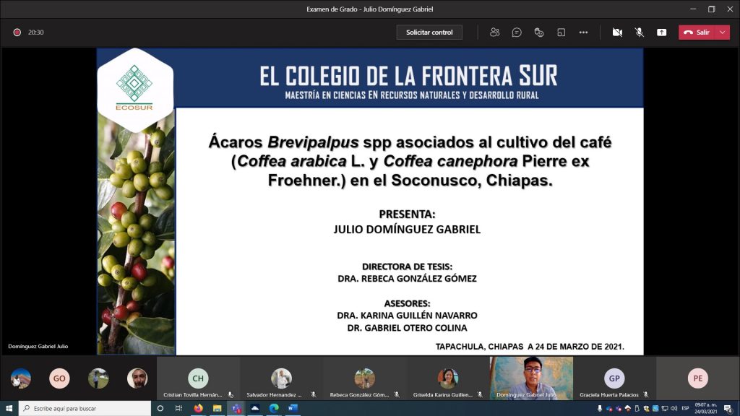Click the name JULIO DOMÍNGUEZ GABRIEL on slide
Screen dimensions: 740x416
pyautogui.click(x=407, y=229)
